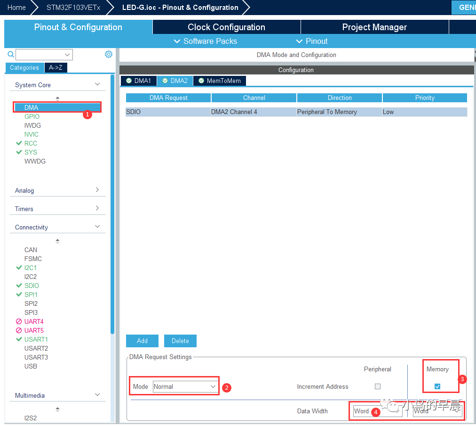Select USART2 in Connectivity list
Viewport: 476px width, 426px height.
(36, 348)
